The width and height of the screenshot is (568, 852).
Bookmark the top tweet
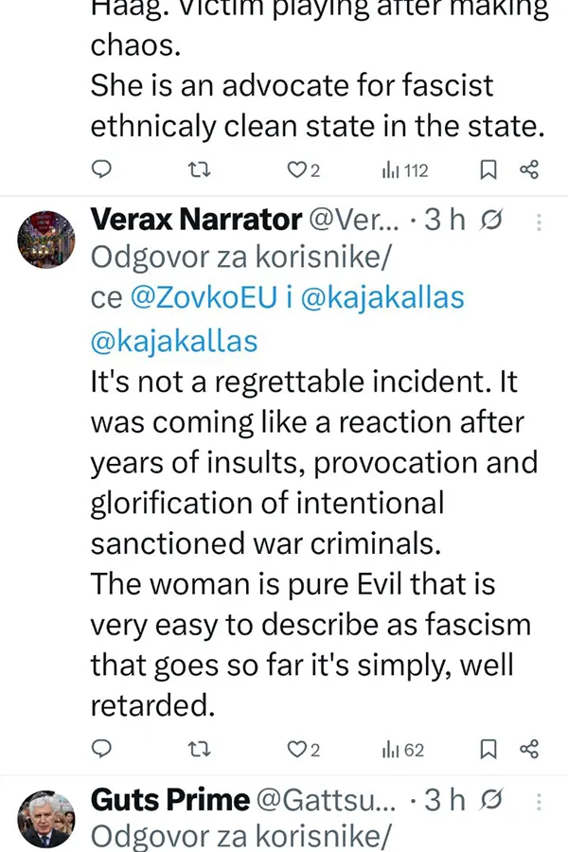point(488,170)
